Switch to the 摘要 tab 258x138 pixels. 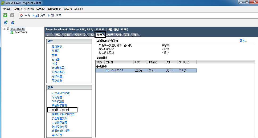58,35
